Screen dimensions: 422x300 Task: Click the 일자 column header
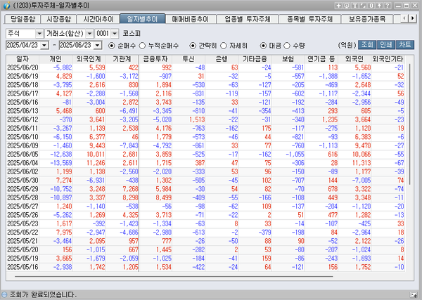(23, 59)
